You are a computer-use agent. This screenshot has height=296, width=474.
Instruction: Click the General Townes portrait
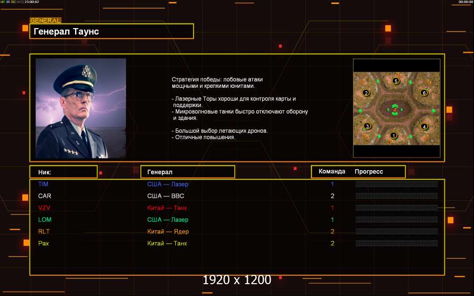(x=80, y=108)
